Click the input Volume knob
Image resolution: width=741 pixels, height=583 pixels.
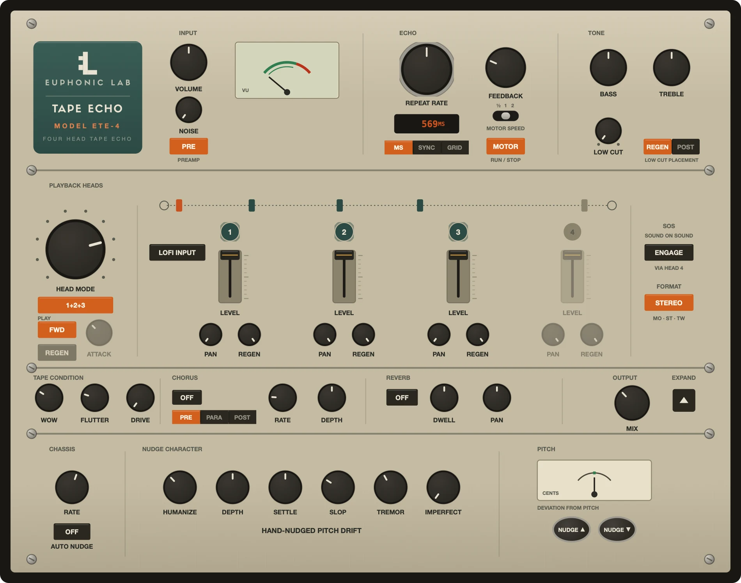pos(188,62)
